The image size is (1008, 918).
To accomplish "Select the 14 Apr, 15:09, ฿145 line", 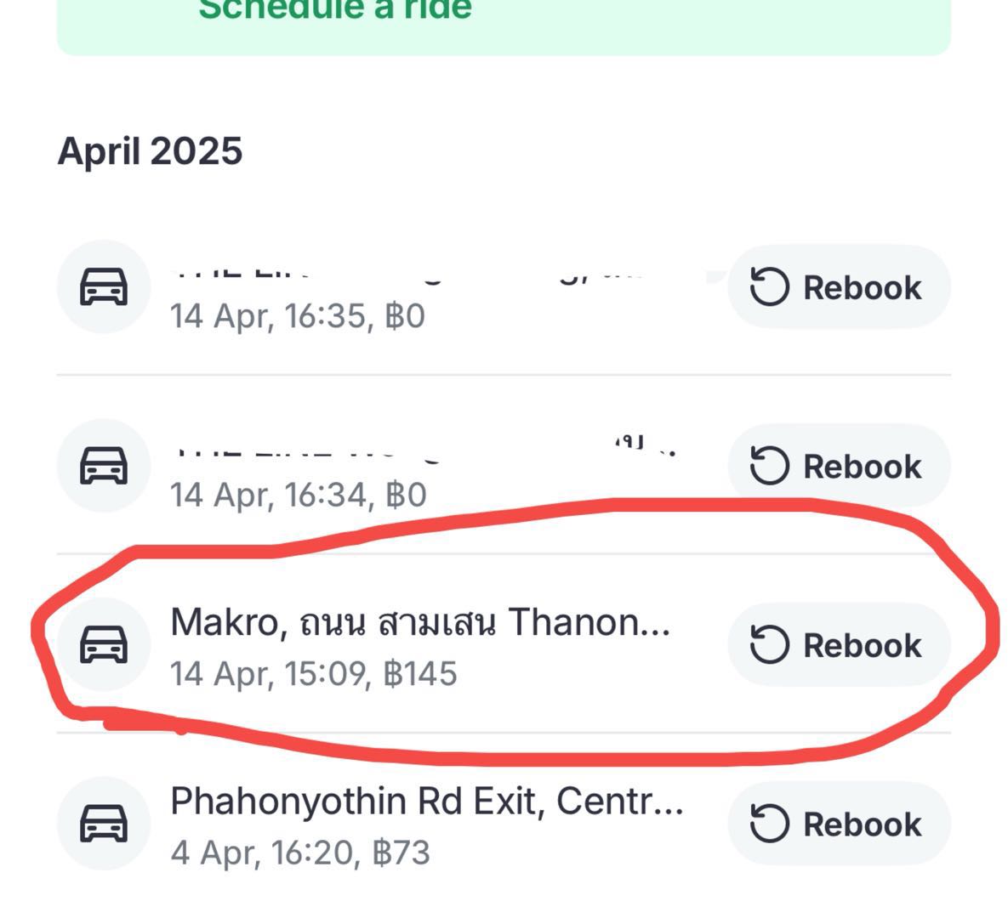I will click(x=313, y=674).
